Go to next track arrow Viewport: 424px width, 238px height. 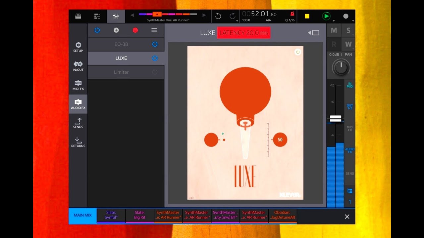[x=204, y=15]
